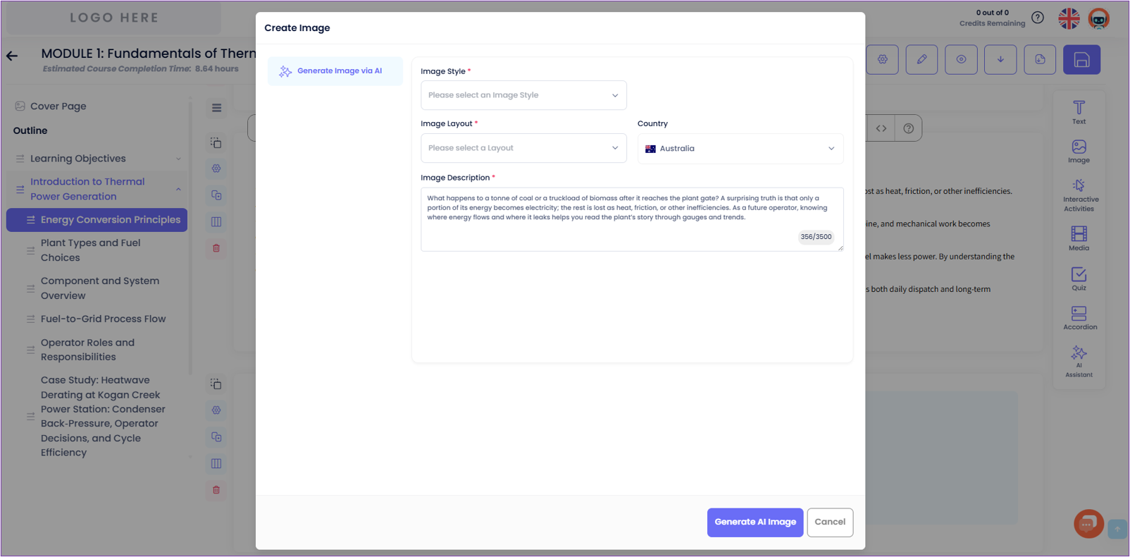Open the Image Layout dropdown
Image resolution: width=1130 pixels, height=557 pixels.
[523, 148]
